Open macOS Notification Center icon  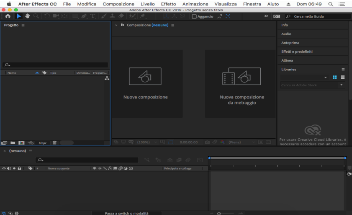(342, 4)
